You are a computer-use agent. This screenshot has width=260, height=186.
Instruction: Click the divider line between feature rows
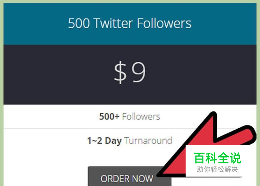(x=100, y=128)
